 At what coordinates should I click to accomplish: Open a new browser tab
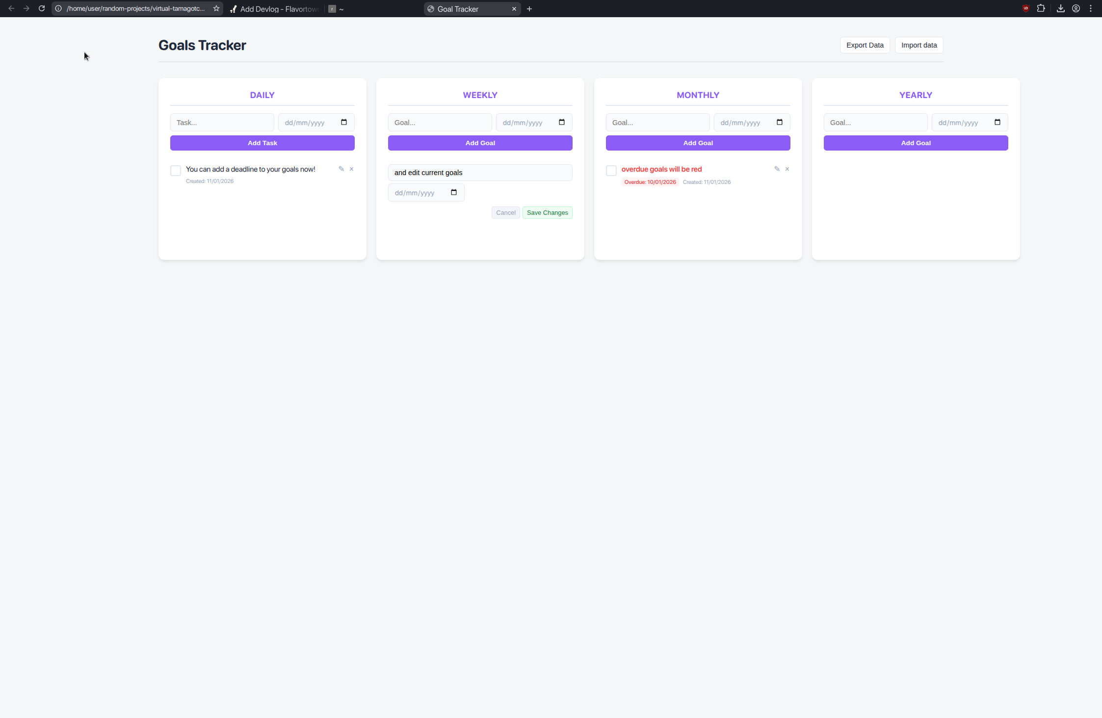529,9
